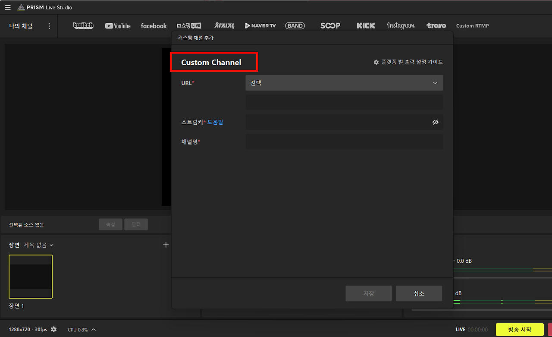Click the 1280x720 30fps status text
552x337 pixels.
[28, 330]
